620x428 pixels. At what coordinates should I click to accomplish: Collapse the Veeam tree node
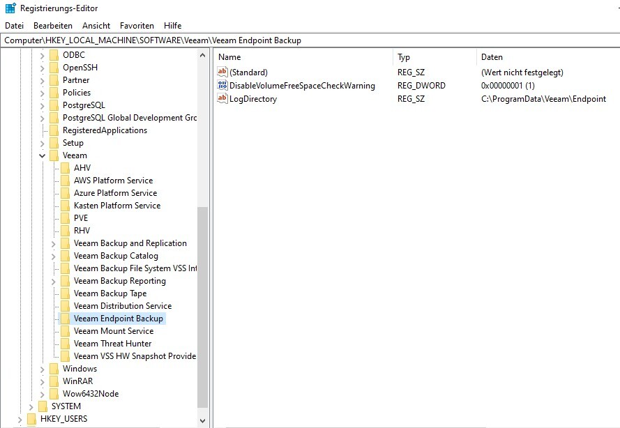tap(43, 155)
